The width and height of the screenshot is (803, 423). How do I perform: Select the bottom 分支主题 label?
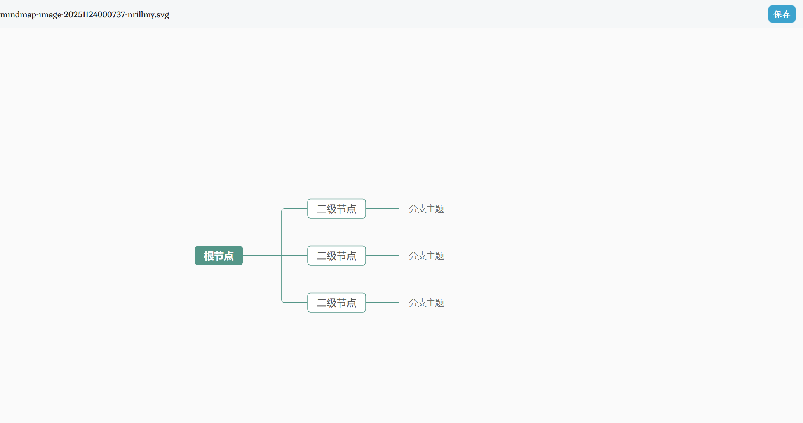[x=426, y=303]
